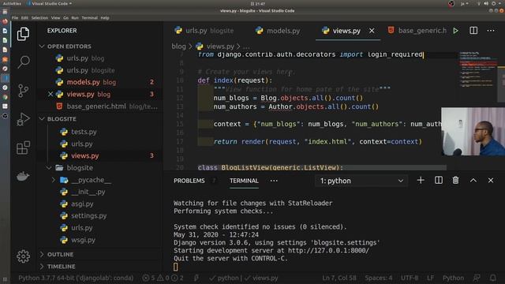Change indentation via Spaces: 4

pyautogui.click(x=379, y=278)
